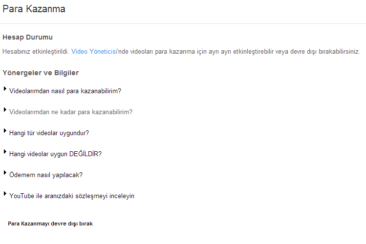
Task: Expand arrow beside 'Ödemem nasıl yapılacak?'
Action: [5, 173]
